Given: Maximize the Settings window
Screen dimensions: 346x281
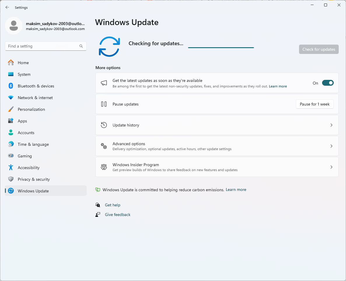Looking at the screenshot, I should (x=326, y=5).
